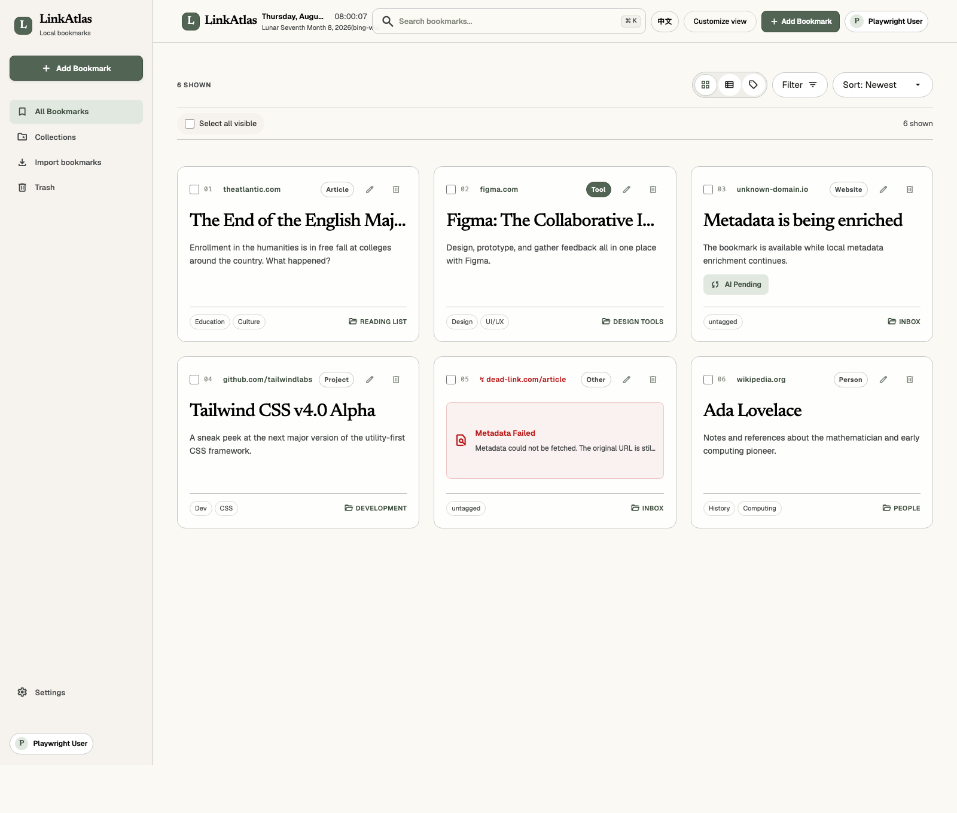The image size is (957, 813).
Task: Select bookmark 06 wikipedia.org checkbox
Action: [x=708, y=380]
